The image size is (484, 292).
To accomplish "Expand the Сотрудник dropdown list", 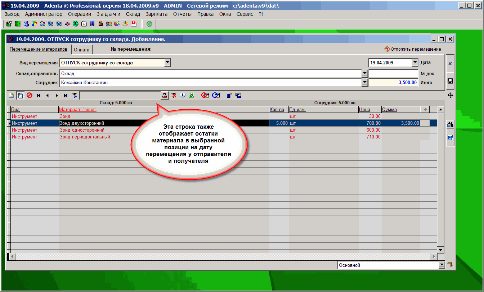I will click(x=364, y=82).
